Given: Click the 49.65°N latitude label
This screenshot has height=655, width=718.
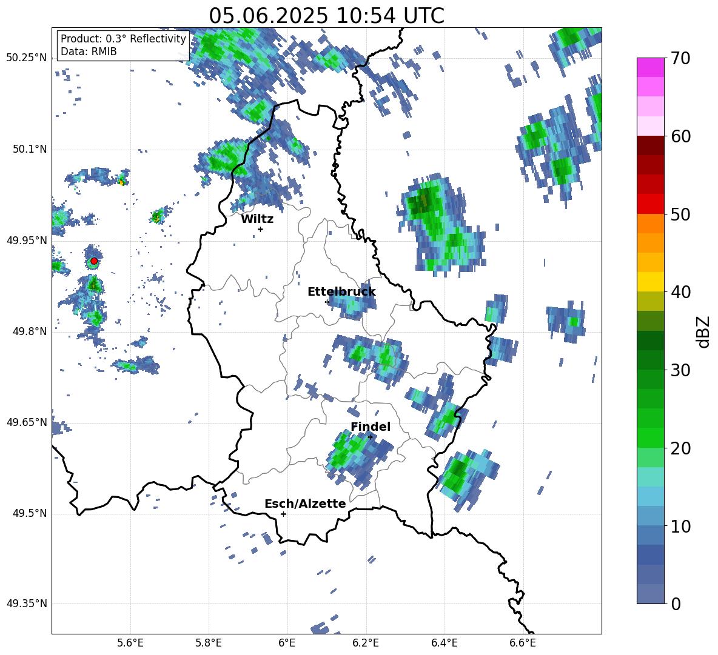Looking at the screenshot, I should pos(27,422).
